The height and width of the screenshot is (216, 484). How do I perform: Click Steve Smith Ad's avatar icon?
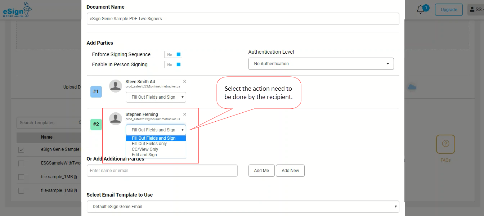pyautogui.click(x=116, y=86)
